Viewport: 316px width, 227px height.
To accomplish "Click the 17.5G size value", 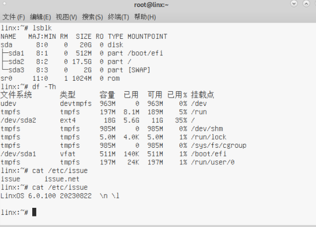I will tap(82, 62).
